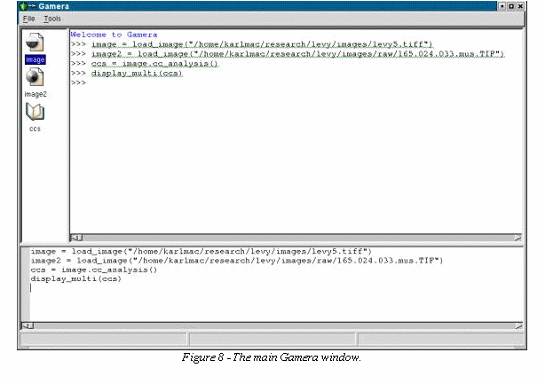
Task: Click the shell horizontal scrollbar right arrow
Action: (x=518, y=238)
